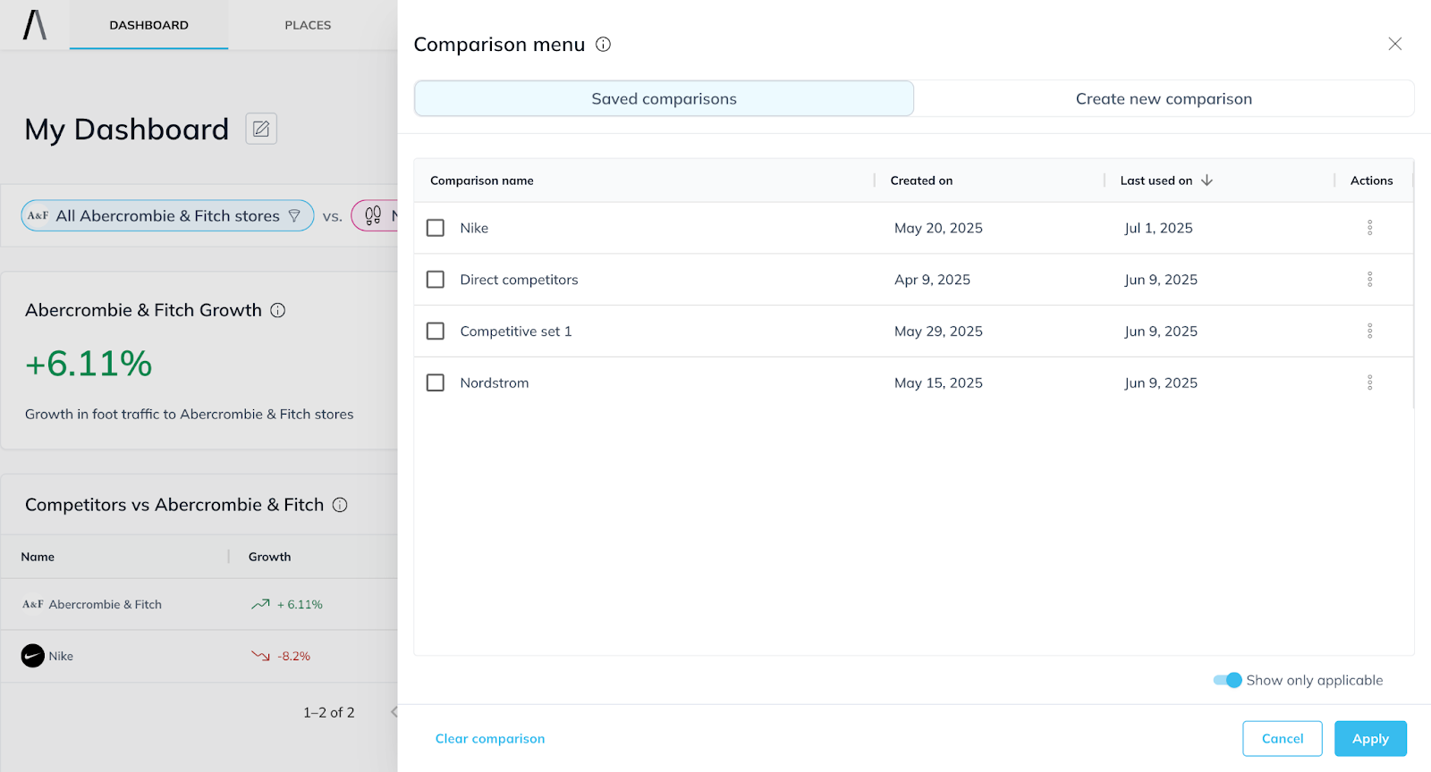1431x772 pixels.
Task: Click the Nike swoosh logo in the competitors table
Action: pos(33,656)
